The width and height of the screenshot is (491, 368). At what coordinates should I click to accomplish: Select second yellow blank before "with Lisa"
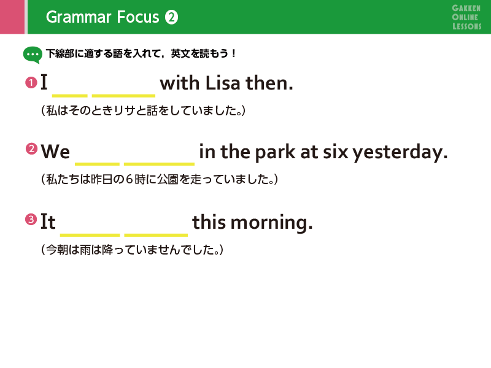pos(123,96)
